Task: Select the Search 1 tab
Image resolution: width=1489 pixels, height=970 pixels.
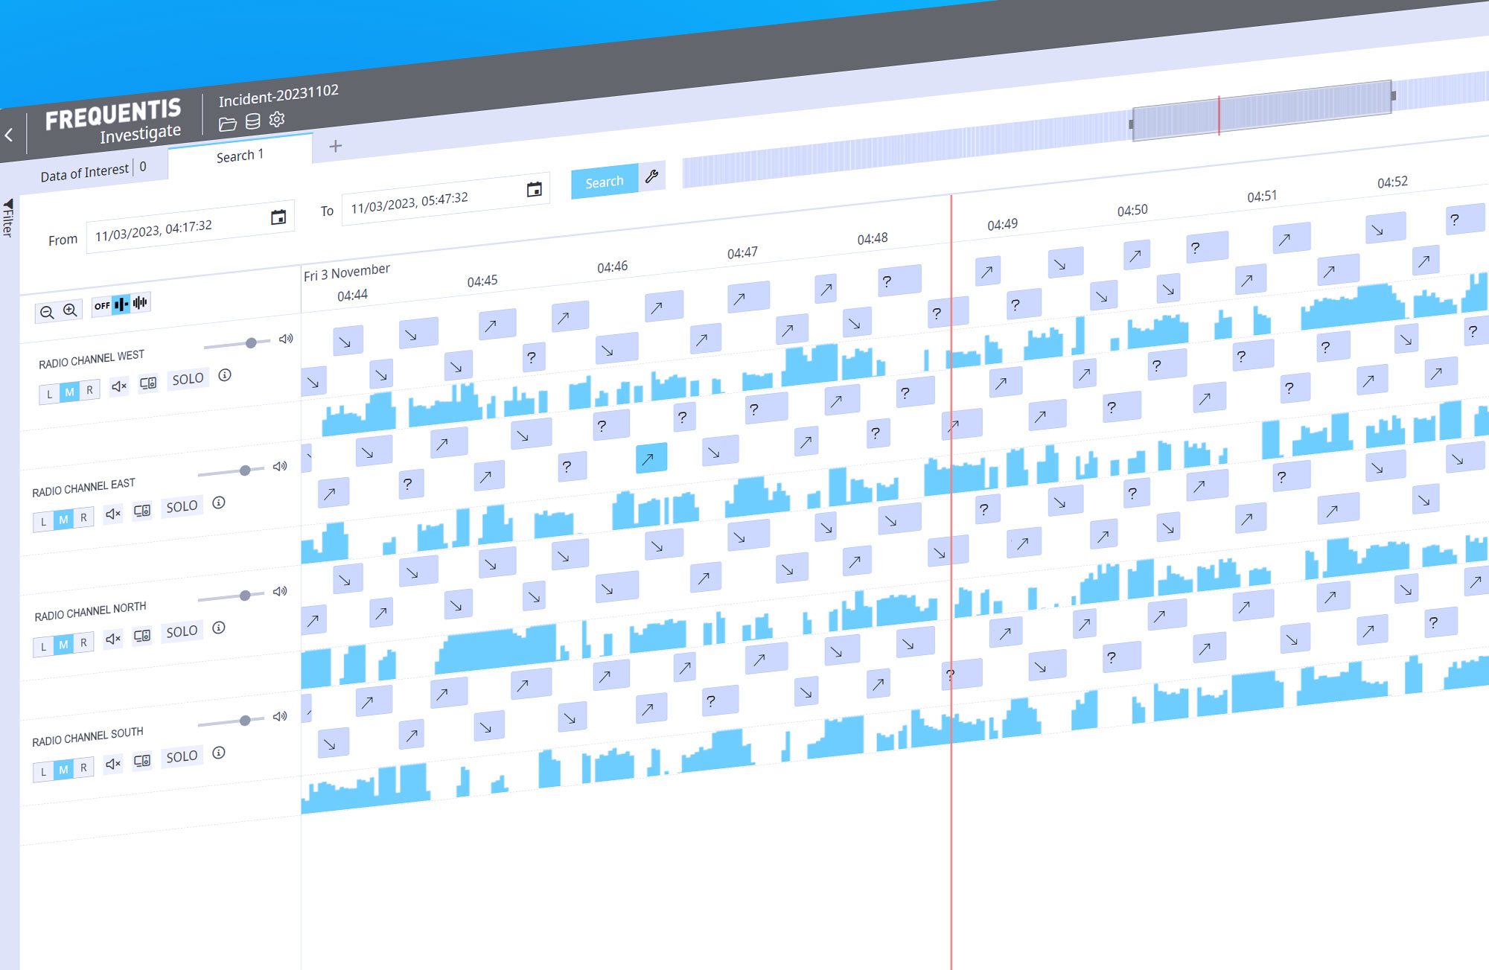Action: pos(240,155)
